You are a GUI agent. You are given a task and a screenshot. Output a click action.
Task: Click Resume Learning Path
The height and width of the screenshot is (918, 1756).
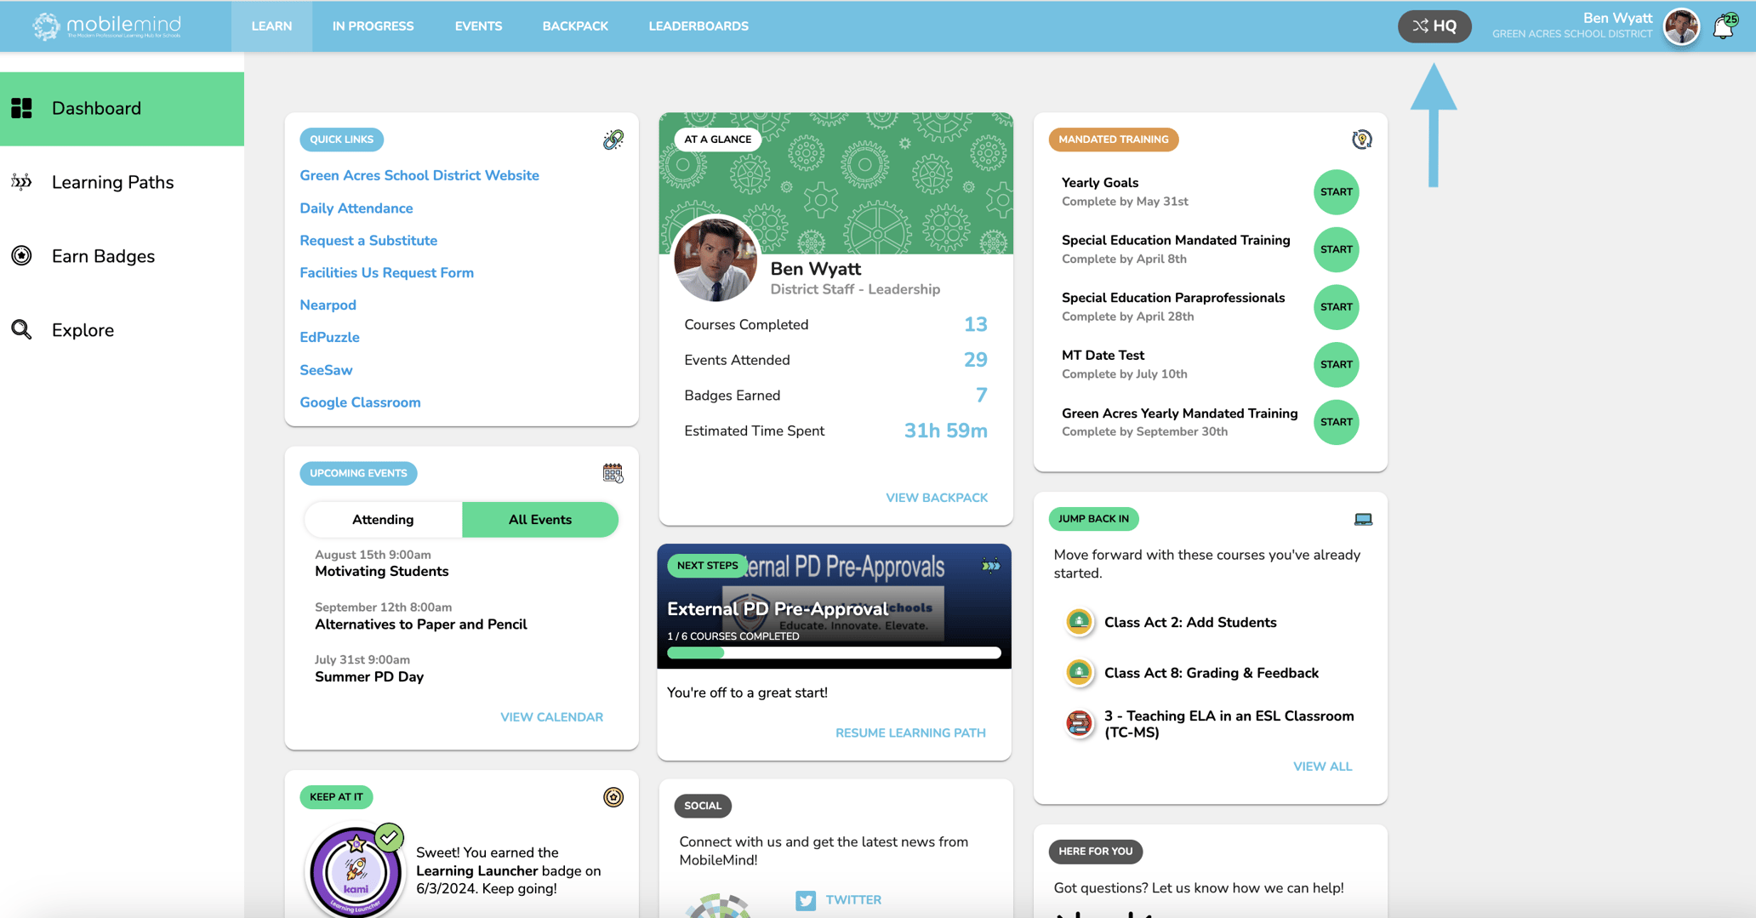910,733
